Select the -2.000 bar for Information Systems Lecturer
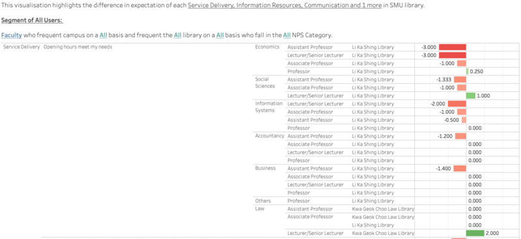The height and width of the screenshot is (239, 521). coord(457,104)
